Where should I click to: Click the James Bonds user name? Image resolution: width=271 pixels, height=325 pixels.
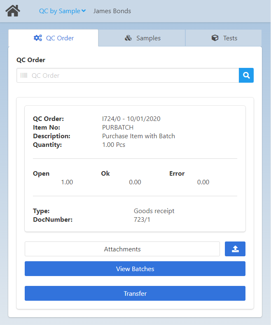(112, 11)
